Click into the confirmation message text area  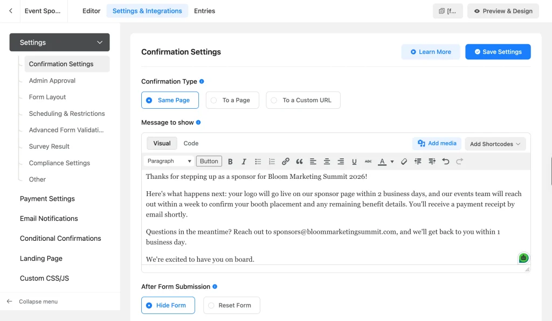point(336,218)
